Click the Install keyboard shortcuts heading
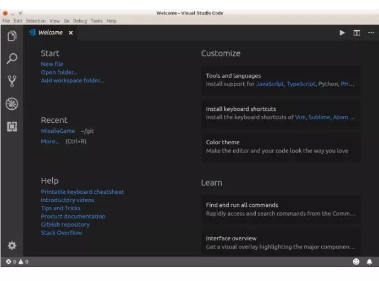This screenshot has height=281, width=379. (x=241, y=109)
